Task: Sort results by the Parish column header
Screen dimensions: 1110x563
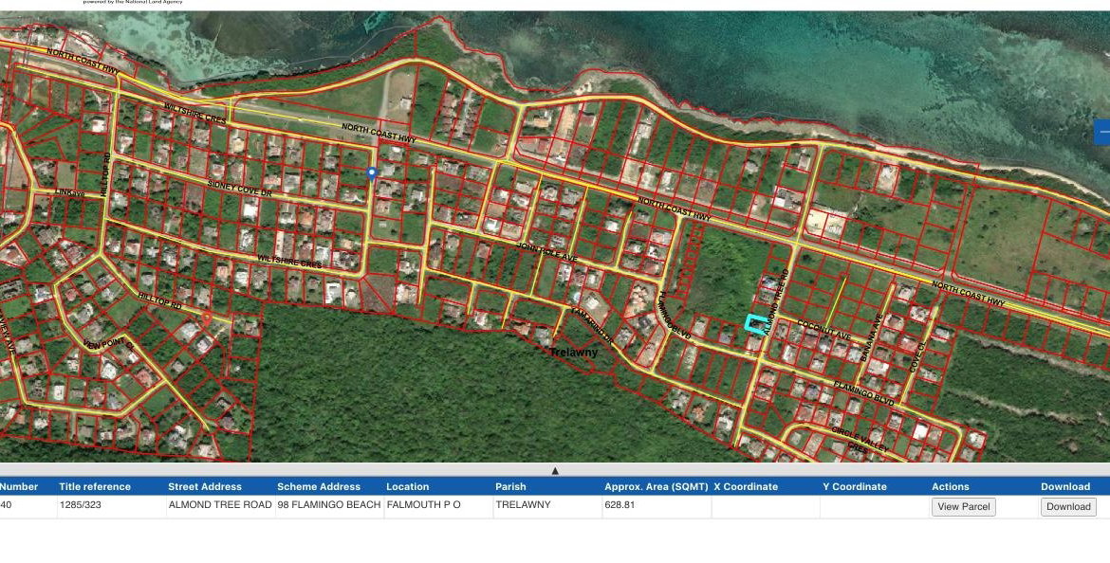Action: click(510, 486)
